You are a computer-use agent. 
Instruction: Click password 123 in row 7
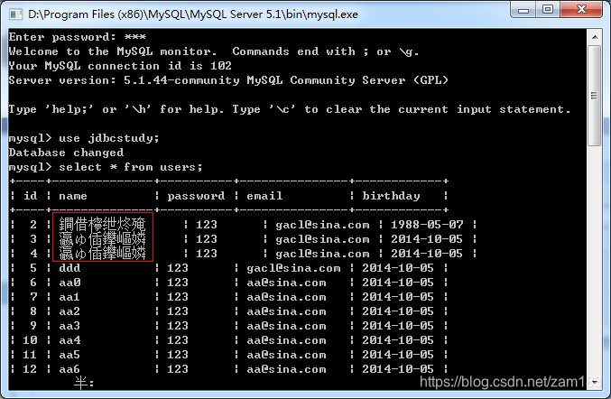click(x=178, y=297)
